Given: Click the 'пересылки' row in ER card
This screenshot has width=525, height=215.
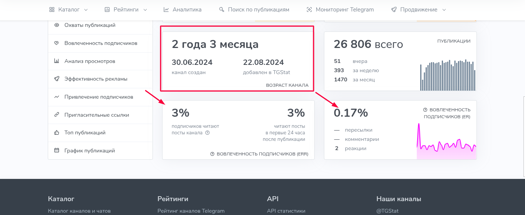Looking at the screenshot, I should (x=353, y=130).
